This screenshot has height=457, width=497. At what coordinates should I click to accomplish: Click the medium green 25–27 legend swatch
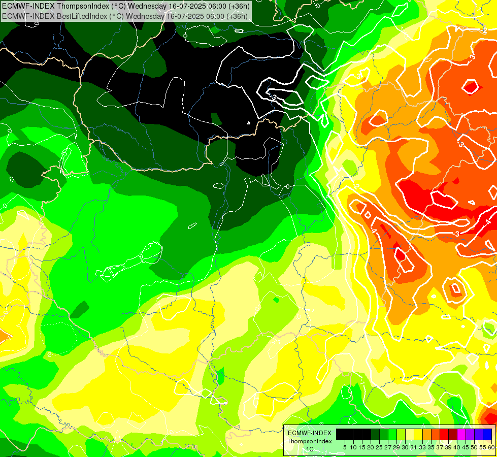(384, 435)
